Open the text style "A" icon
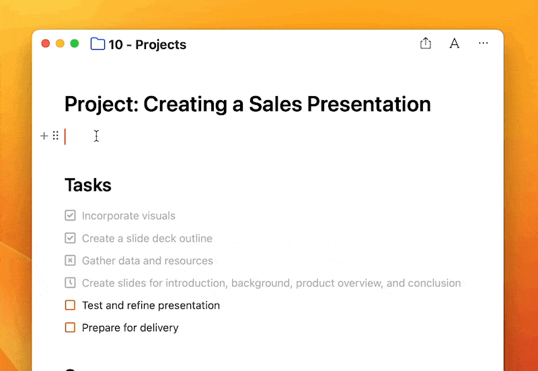The width and height of the screenshot is (538, 371). (x=455, y=44)
